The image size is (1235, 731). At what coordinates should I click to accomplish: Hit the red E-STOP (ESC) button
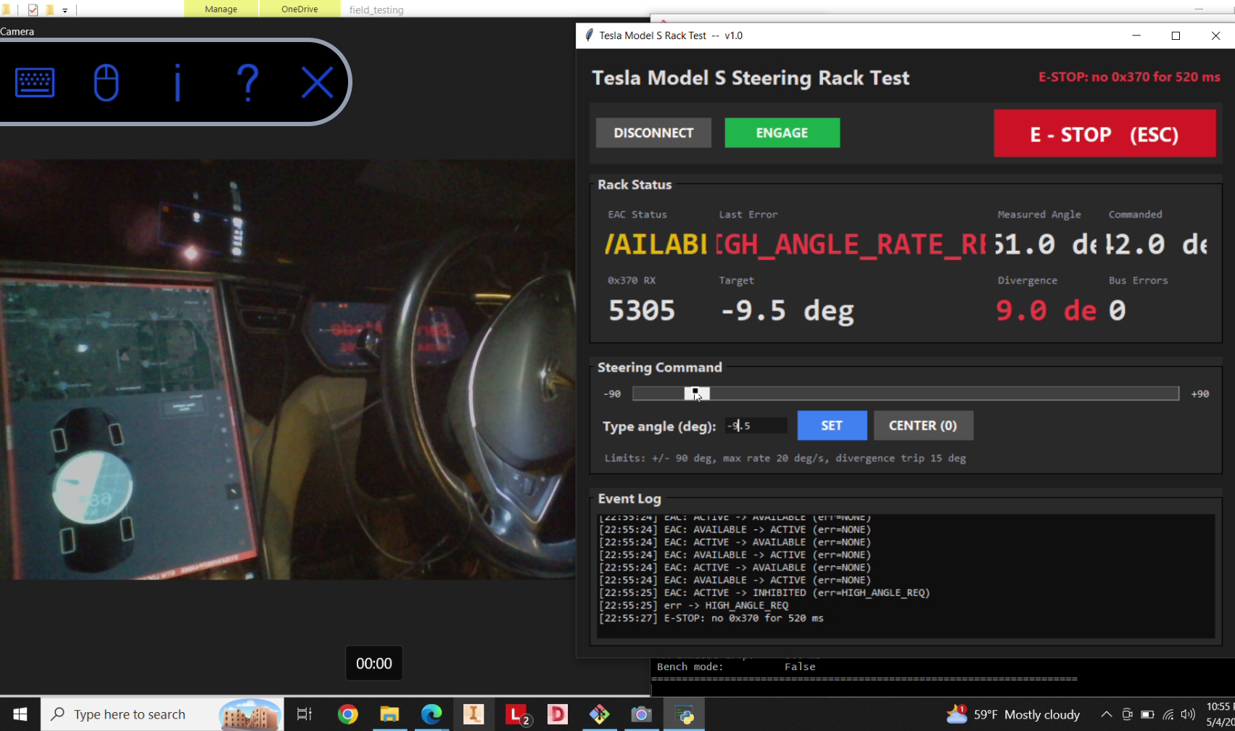click(x=1104, y=133)
